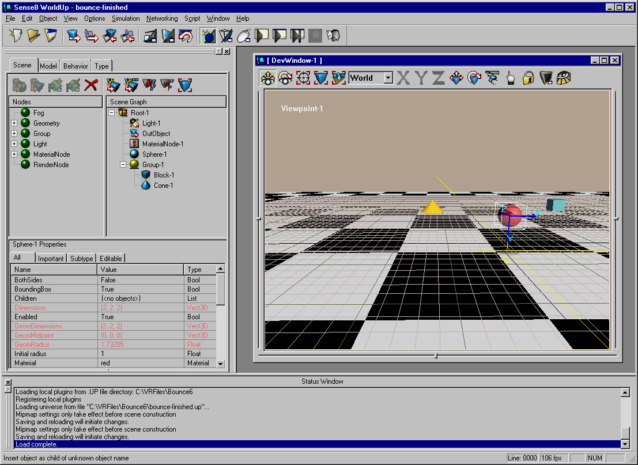Viewport: 638px width, 465px height.
Task: Select Sphere-1 in the Scene Graph
Action: (154, 154)
